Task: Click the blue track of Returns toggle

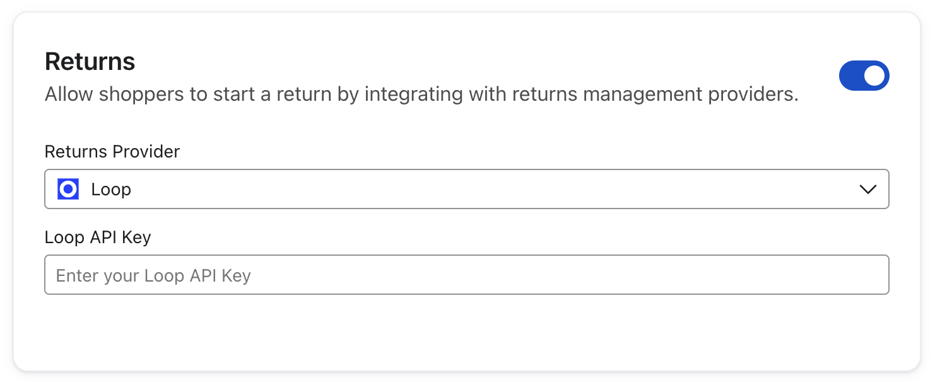Action: [851, 76]
